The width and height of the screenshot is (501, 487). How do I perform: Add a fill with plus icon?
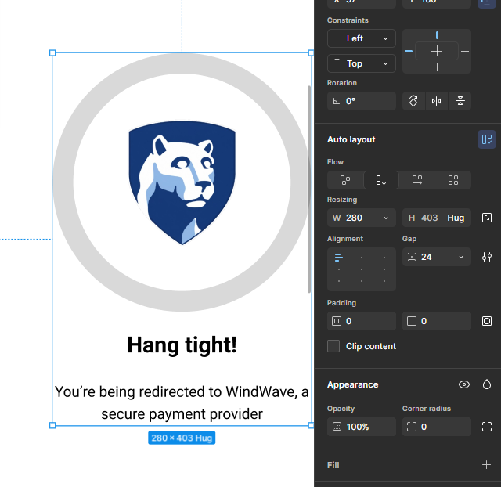[486, 465]
